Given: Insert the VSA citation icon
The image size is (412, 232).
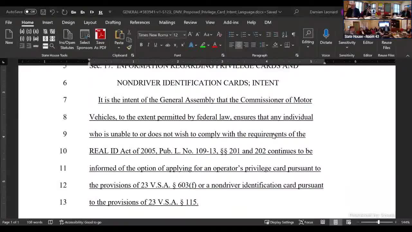Looking at the screenshot, I should [x=45, y=31].
